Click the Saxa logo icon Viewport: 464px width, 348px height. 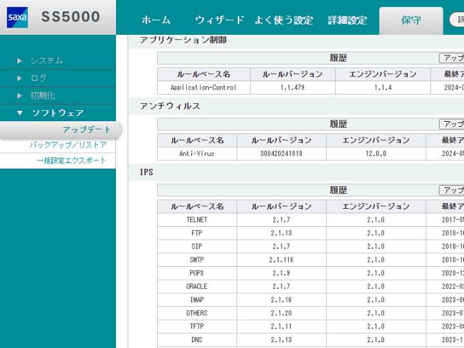17,17
